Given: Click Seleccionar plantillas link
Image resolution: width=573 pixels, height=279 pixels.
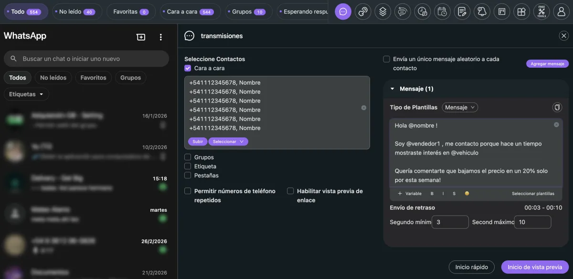Looking at the screenshot, I should click(x=533, y=194).
